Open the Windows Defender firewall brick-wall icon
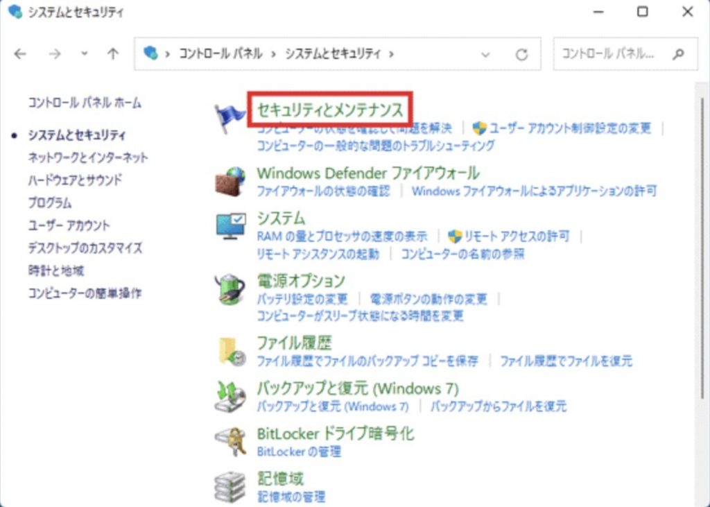 coord(230,182)
